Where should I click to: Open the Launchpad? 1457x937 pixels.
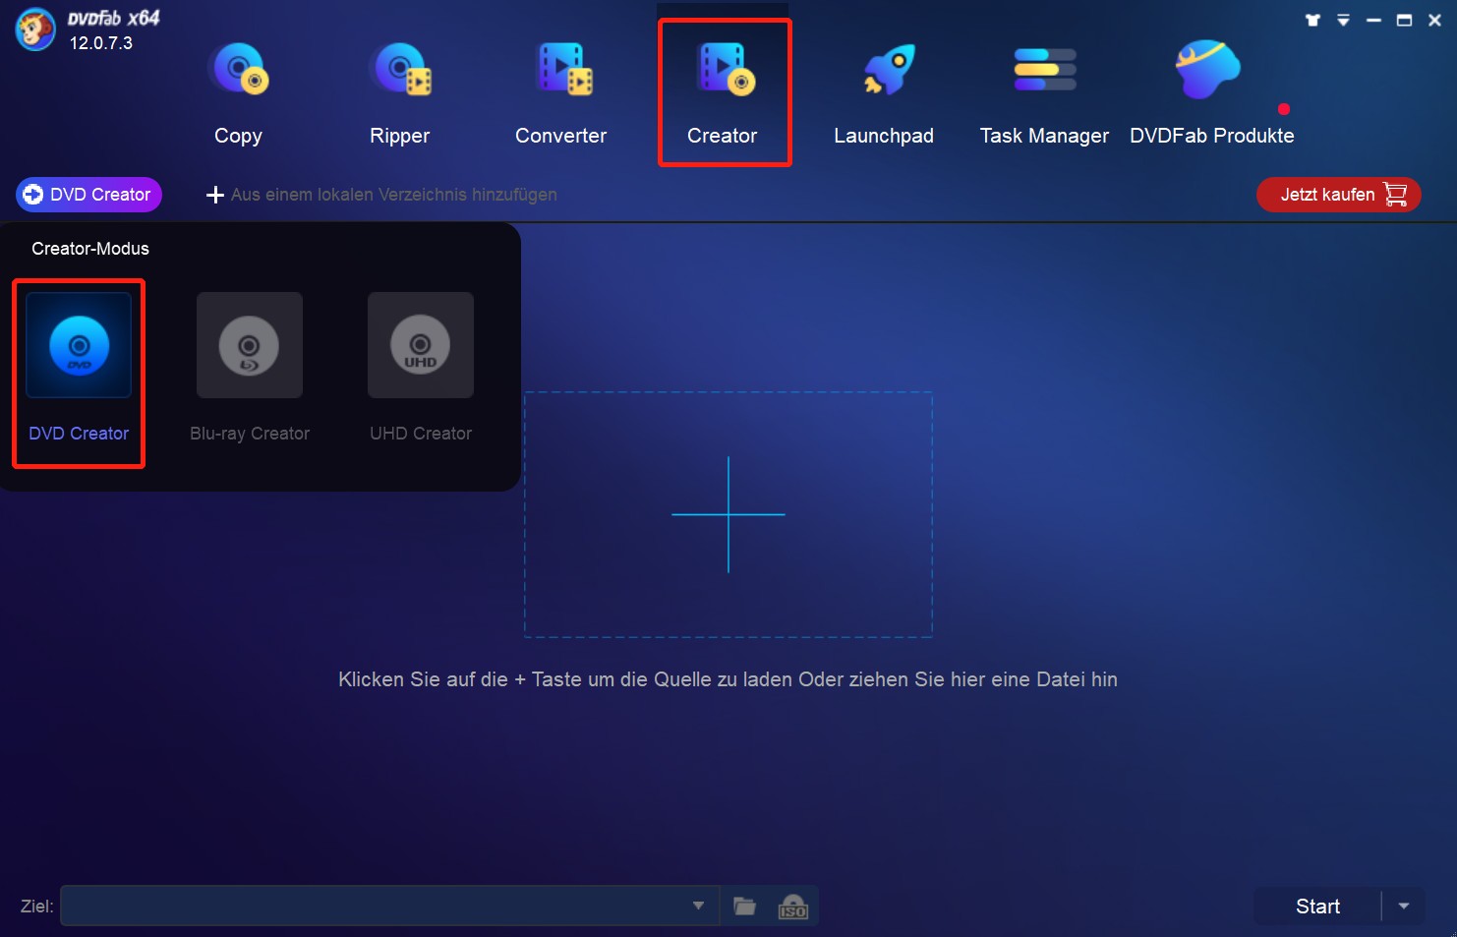click(884, 93)
